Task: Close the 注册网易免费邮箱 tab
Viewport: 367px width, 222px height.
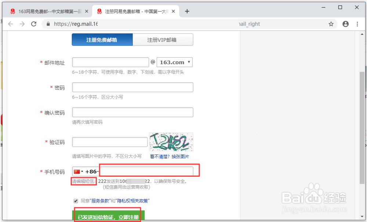Action: 174,11
